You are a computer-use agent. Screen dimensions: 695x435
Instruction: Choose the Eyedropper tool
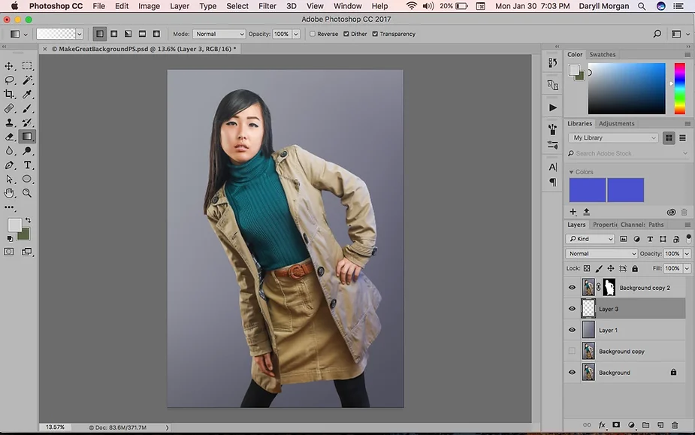pyautogui.click(x=28, y=94)
